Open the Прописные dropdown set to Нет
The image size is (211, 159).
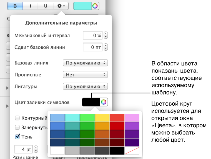tap(85, 74)
